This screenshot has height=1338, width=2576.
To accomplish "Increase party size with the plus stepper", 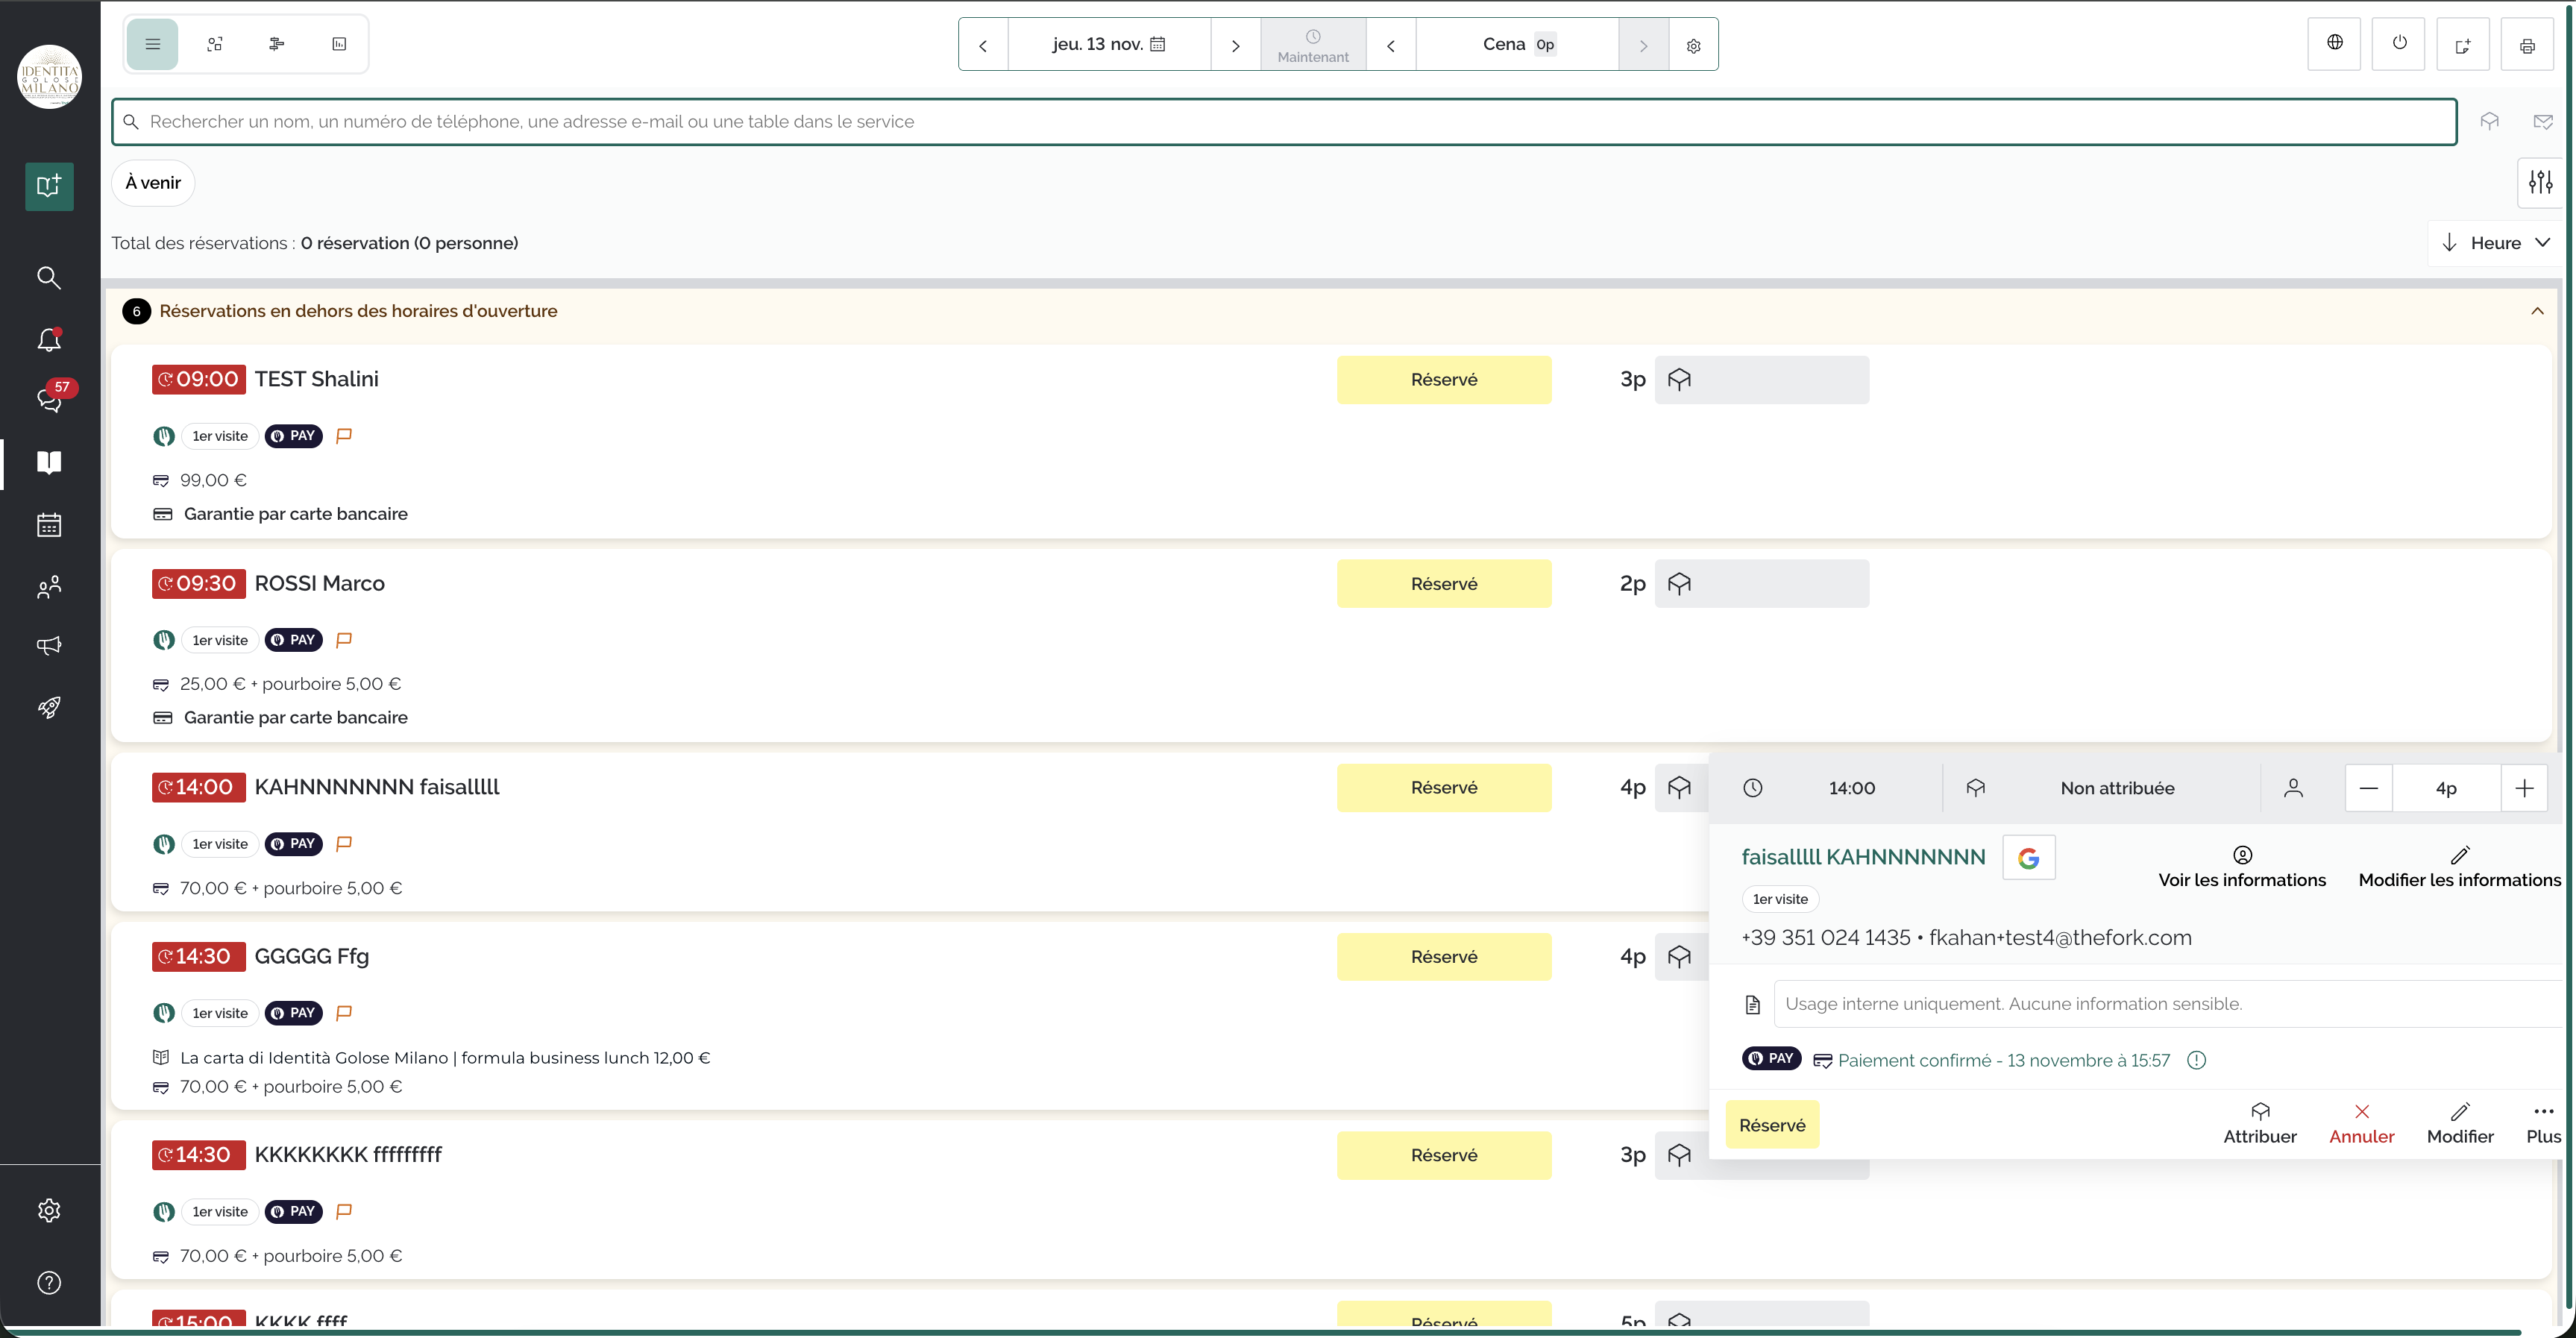I will click(2525, 787).
